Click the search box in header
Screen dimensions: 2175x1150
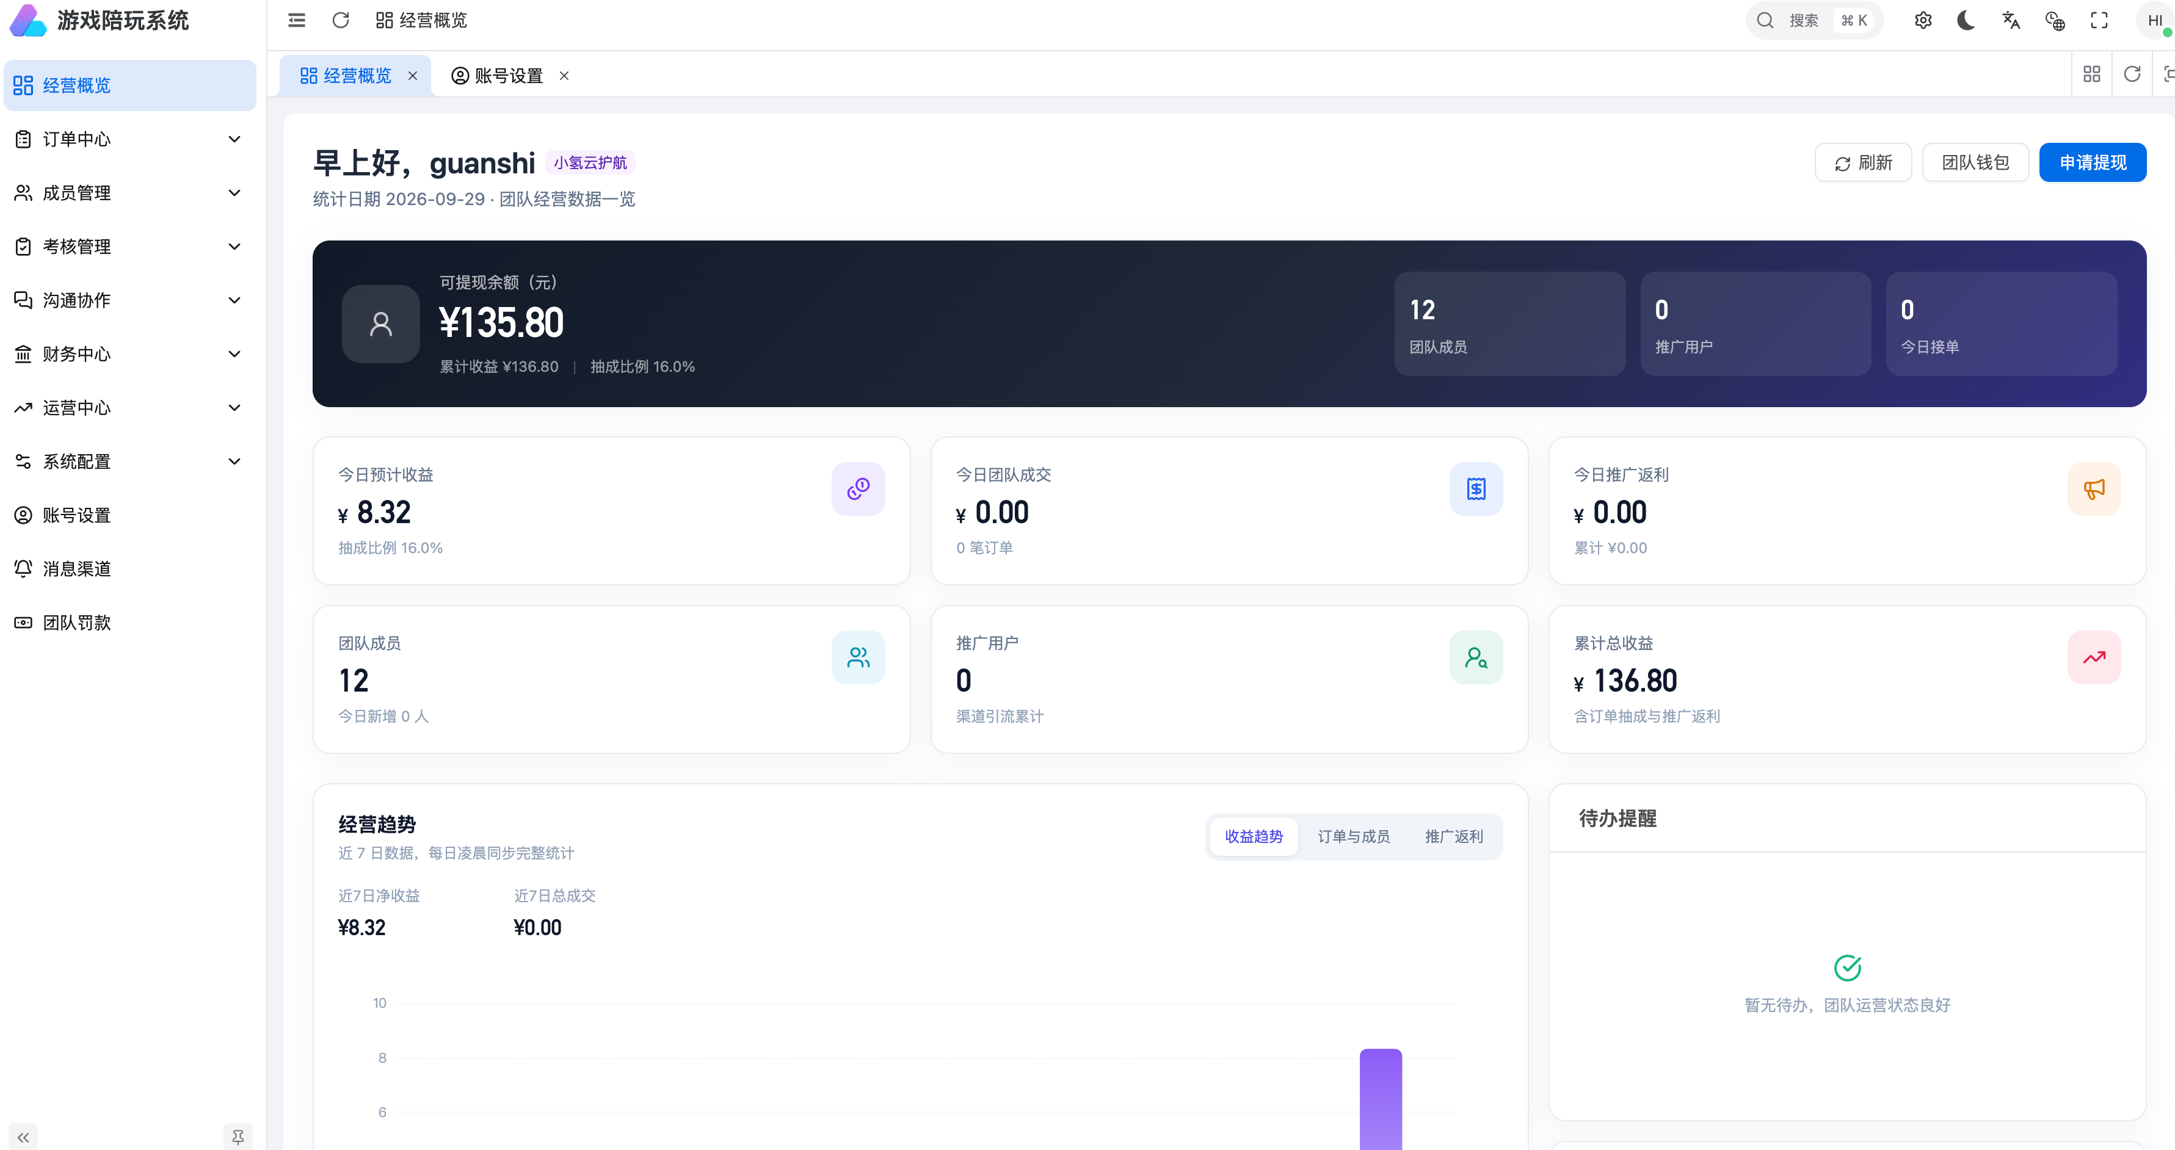[x=1814, y=20]
